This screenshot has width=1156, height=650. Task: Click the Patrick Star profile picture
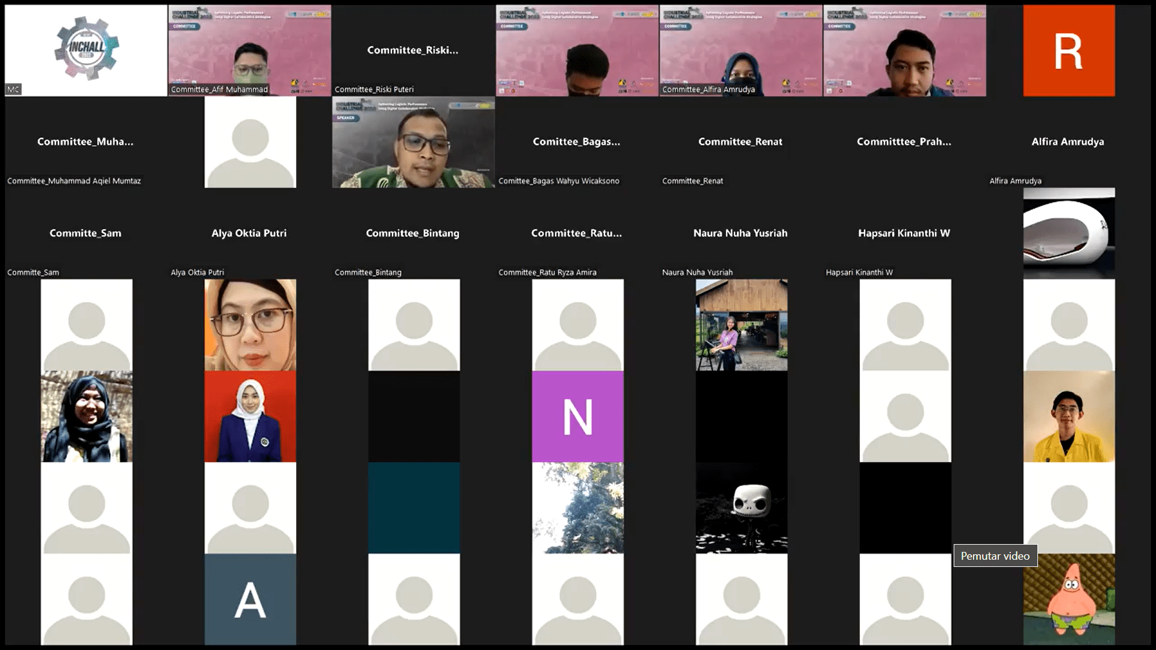pos(1069,599)
